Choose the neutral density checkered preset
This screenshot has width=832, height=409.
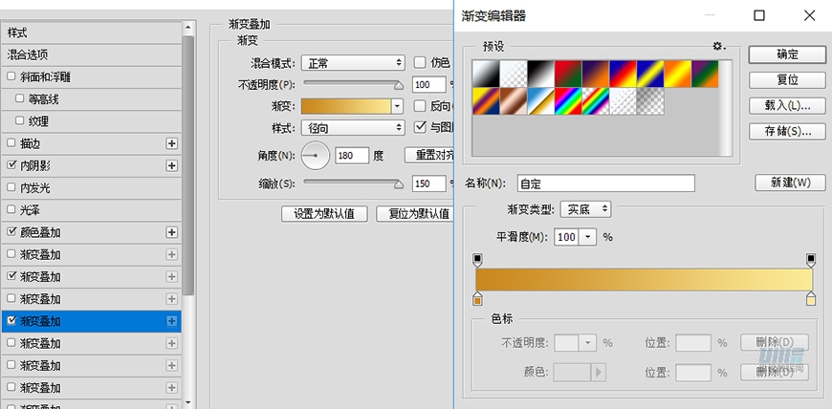(x=650, y=101)
